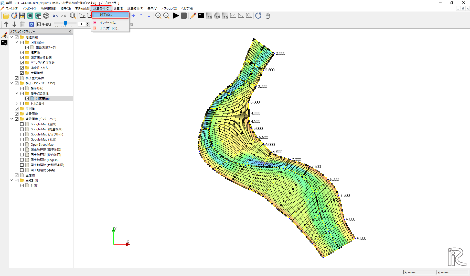Enable the Open Street Map checkbox
The width and height of the screenshot is (470, 276).
coord(22,145)
